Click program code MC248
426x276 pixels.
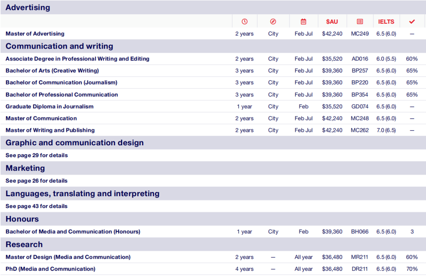tap(360, 118)
